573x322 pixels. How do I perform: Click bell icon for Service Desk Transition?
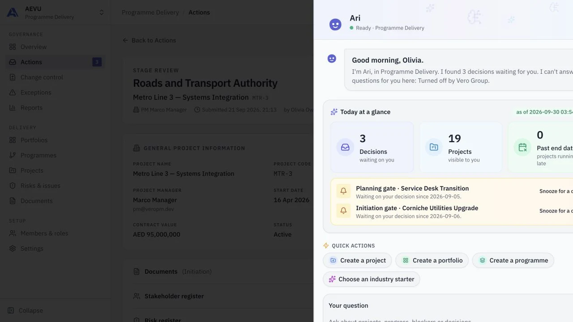[x=343, y=191]
